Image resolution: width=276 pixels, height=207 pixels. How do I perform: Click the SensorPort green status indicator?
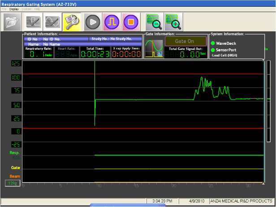(213, 49)
